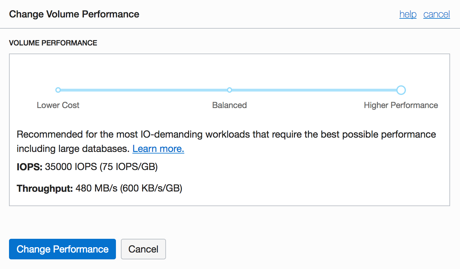This screenshot has width=460, height=269.
Task: Click the slider endpoint on the far left
Action: [x=58, y=90]
